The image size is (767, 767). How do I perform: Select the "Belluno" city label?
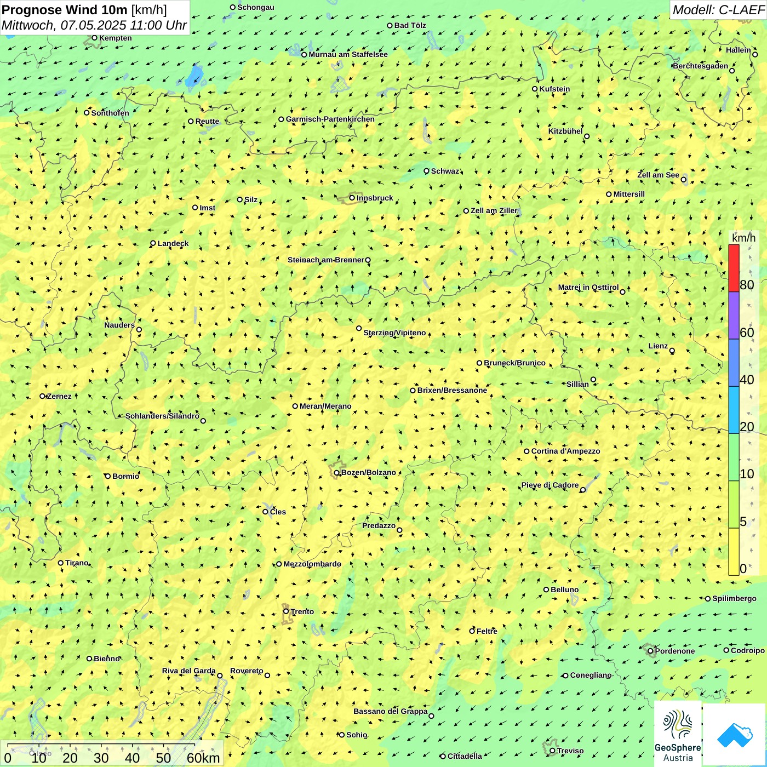(x=564, y=589)
